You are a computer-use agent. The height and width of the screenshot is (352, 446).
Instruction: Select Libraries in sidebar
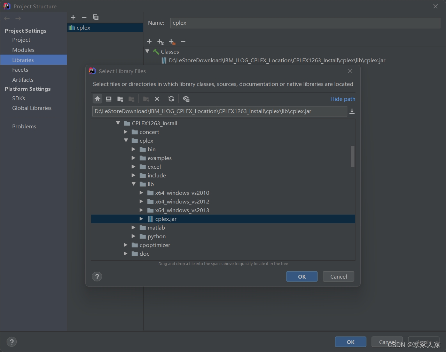click(33, 60)
